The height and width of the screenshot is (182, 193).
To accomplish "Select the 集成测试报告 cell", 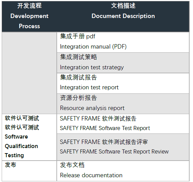I will pos(123,83).
